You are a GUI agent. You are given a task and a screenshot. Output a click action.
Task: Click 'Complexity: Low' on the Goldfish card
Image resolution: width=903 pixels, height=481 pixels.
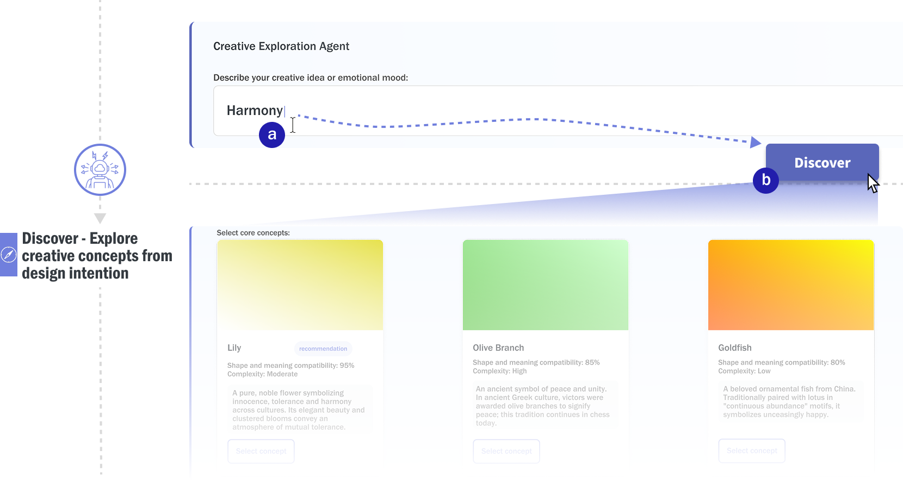click(744, 371)
